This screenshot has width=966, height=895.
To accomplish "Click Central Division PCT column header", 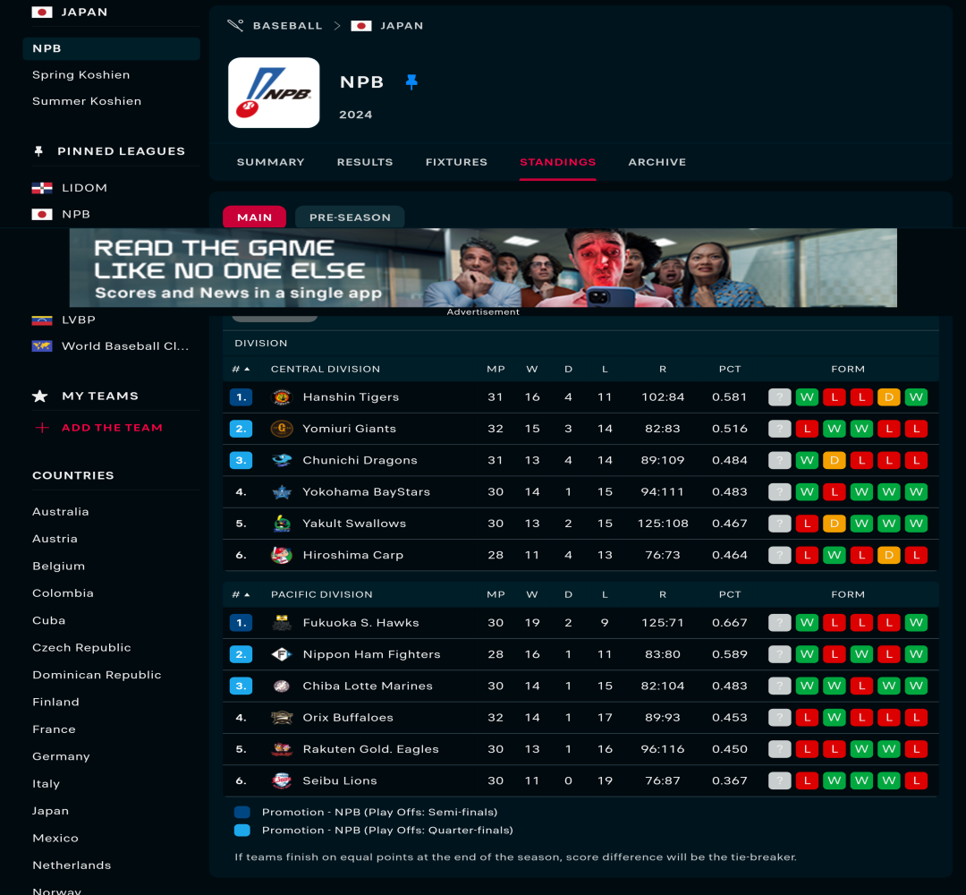I will click(x=730, y=370).
